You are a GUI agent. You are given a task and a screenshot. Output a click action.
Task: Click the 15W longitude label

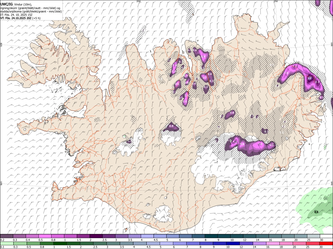pos(276,1)
